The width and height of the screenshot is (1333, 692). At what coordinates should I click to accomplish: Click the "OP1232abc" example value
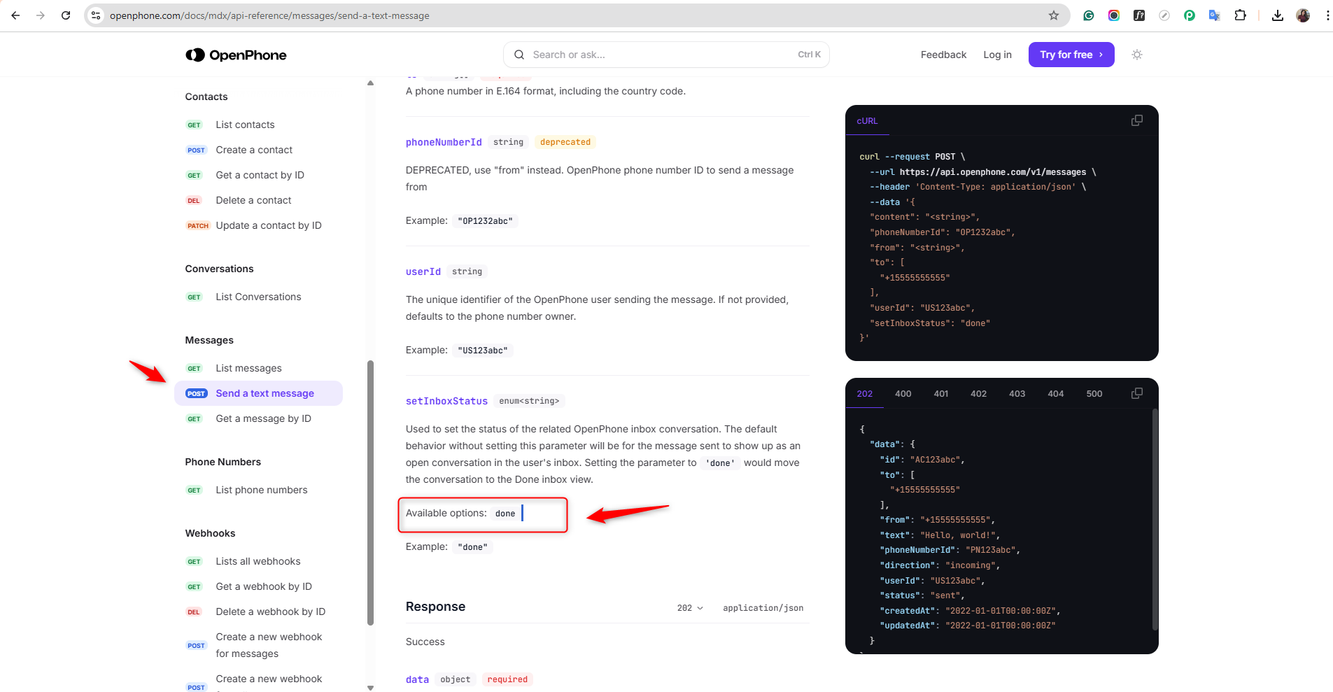point(486,221)
